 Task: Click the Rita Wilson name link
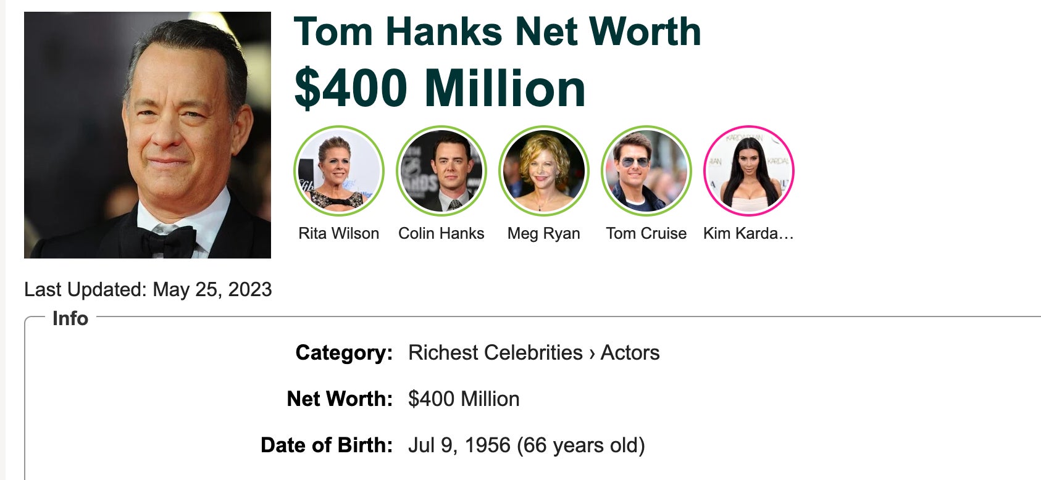pos(339,233)
